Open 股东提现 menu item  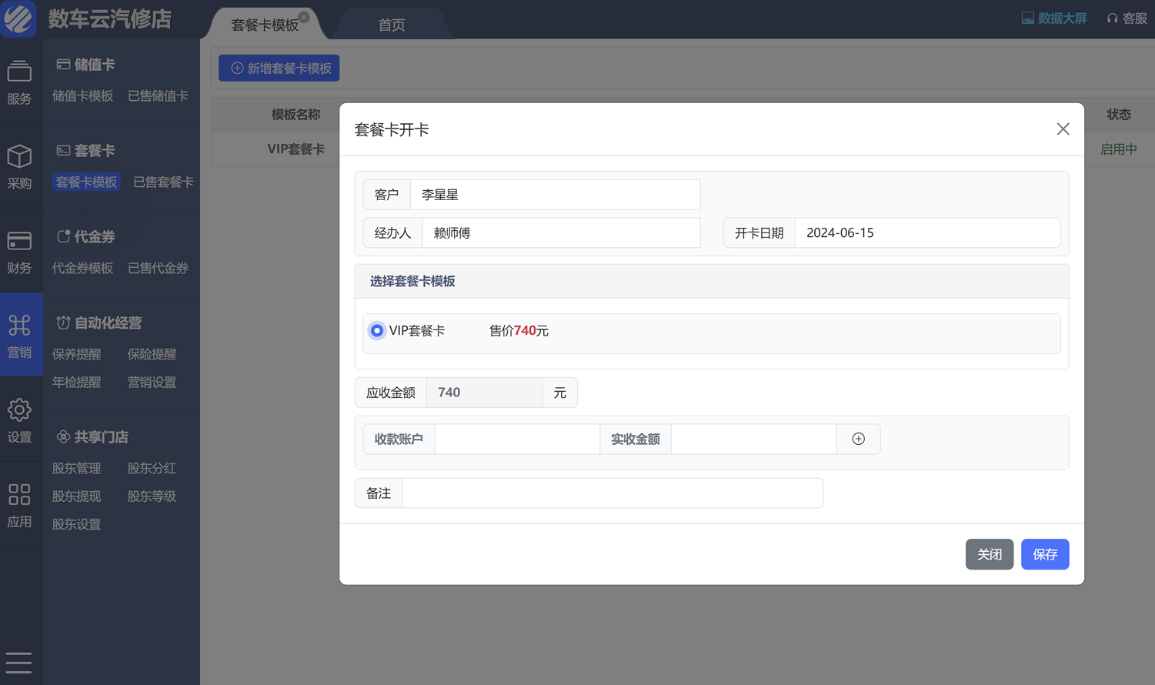[x=76, y=496]
